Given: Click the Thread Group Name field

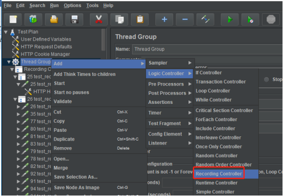Looking at the screenshot, I should coord(207,49).
